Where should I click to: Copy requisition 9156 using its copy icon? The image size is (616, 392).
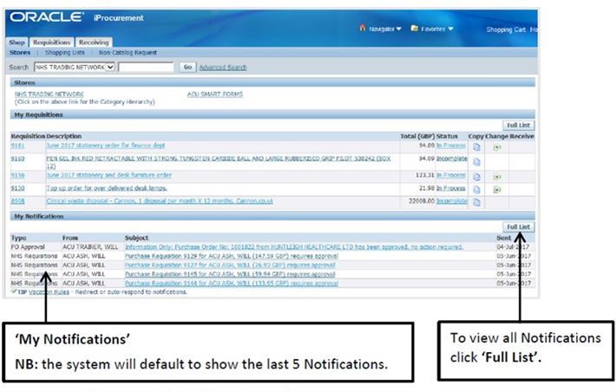pos(476,177)
